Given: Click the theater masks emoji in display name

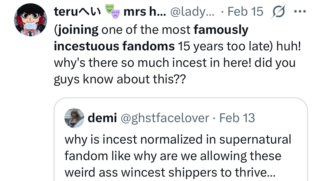Looking at the screenshot, I should point(113,12).
